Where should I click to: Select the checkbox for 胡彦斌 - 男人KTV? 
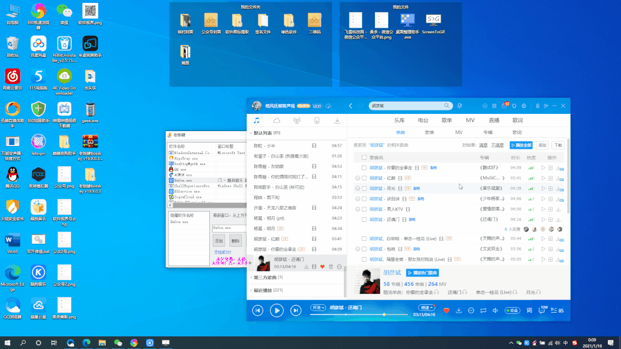coord(364,209)
